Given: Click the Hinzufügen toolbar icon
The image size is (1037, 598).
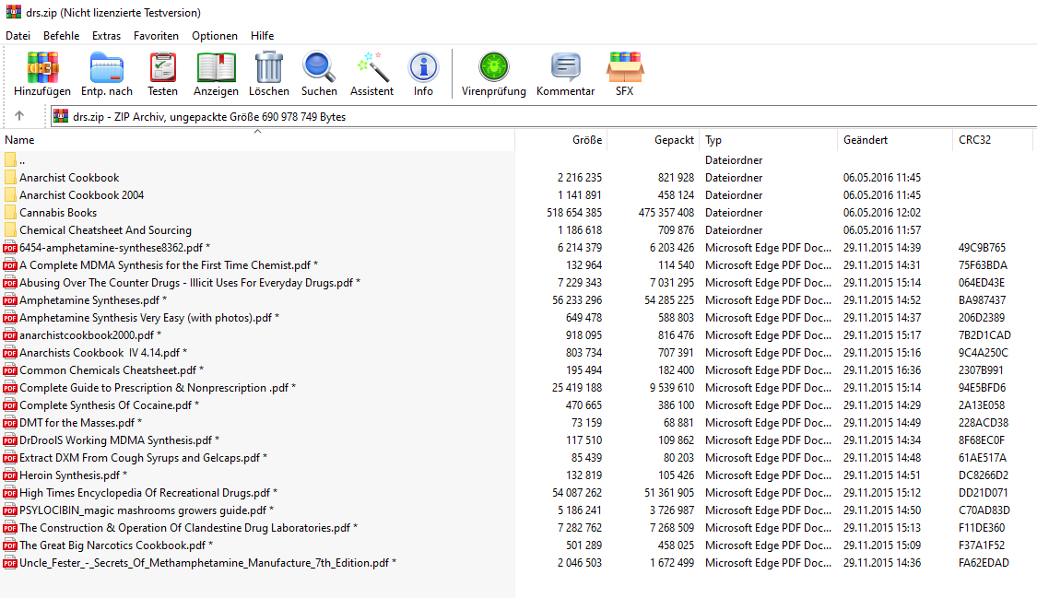Looking at the screenshot, I should [42, 67].
